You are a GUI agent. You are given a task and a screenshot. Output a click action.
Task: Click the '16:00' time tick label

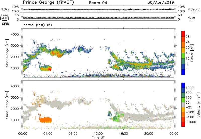pyautogui.click(x=123, y=134)
